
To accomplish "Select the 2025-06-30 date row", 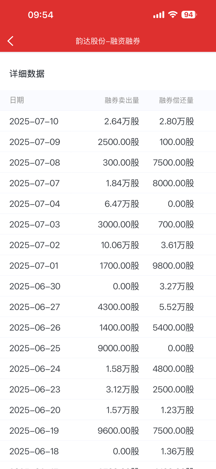I will (108, 286).
